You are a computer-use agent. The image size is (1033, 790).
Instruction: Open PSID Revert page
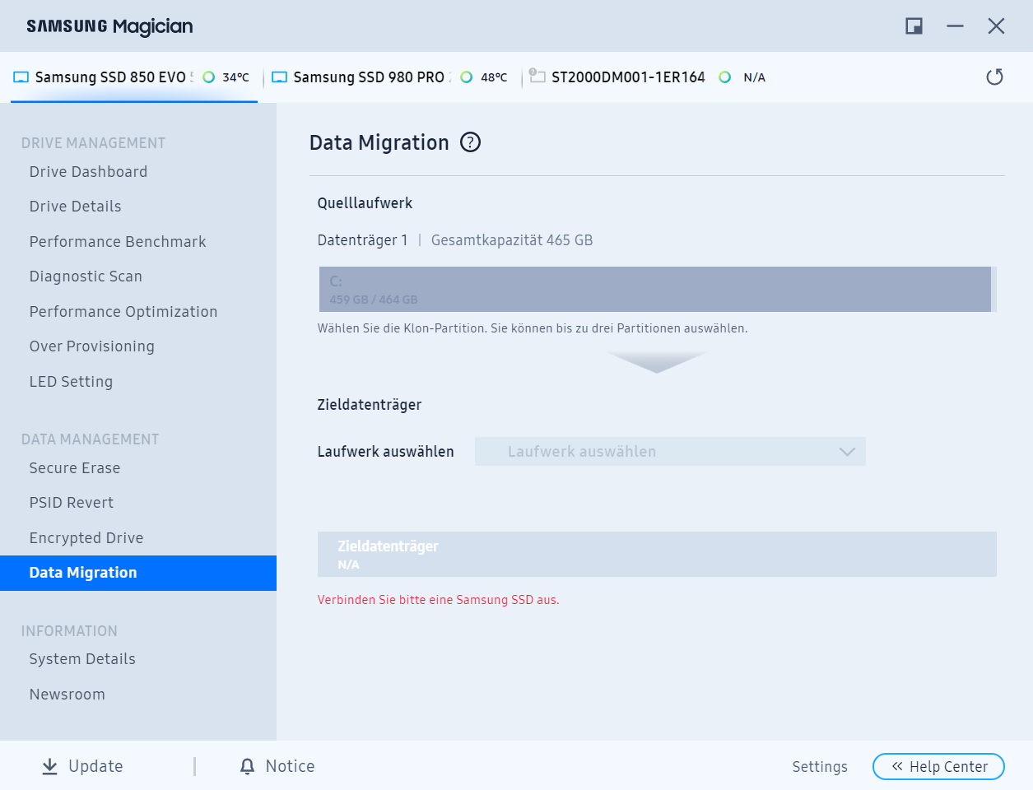click(72, 503)
